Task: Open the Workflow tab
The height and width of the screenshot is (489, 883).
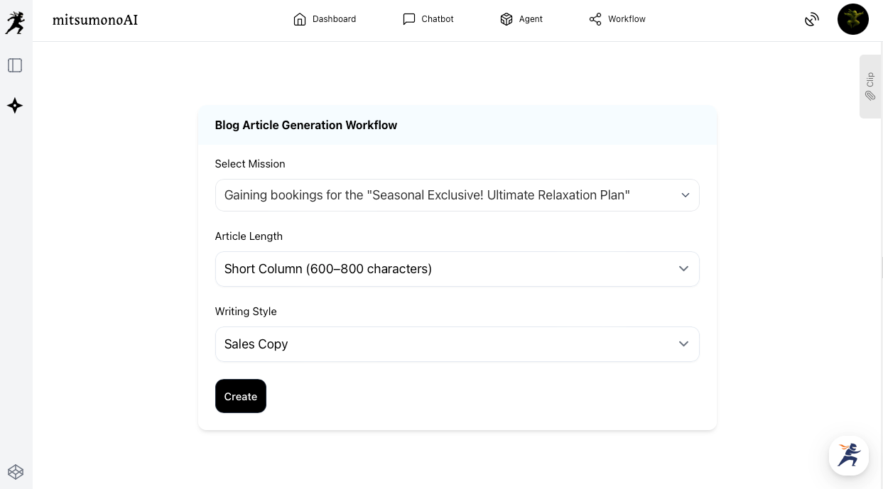Action: 617,19
